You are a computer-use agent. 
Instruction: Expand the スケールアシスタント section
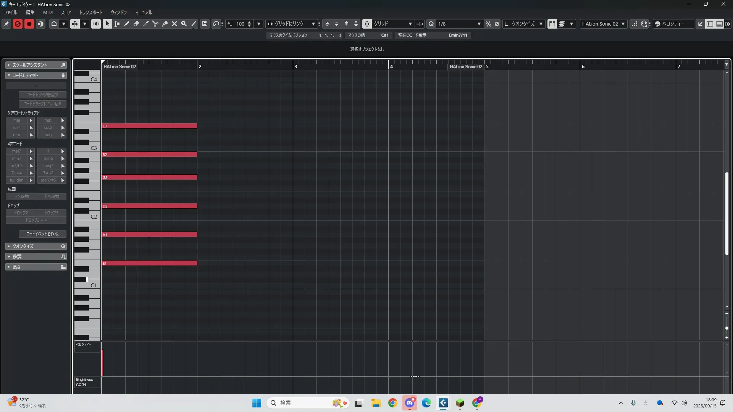[30, 65]
